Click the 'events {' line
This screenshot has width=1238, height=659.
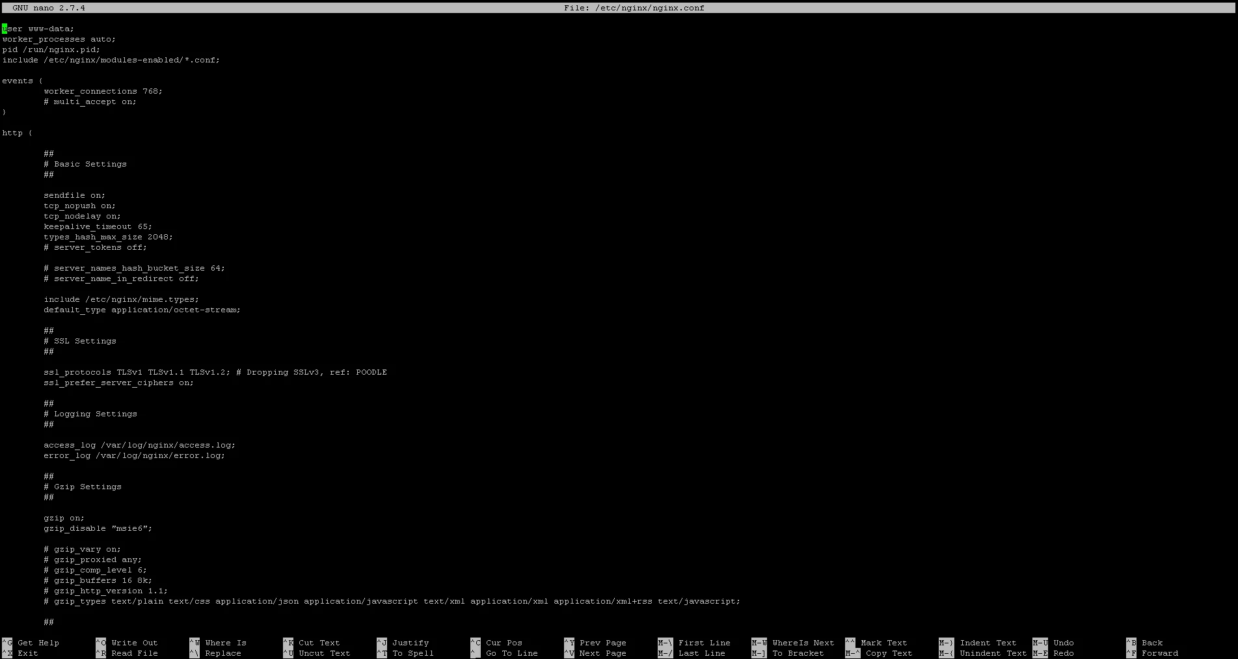23,81
